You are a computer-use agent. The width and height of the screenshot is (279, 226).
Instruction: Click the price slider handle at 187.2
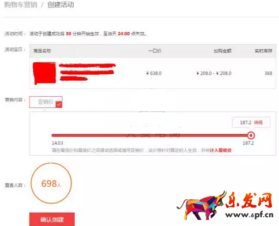(251, 135)
